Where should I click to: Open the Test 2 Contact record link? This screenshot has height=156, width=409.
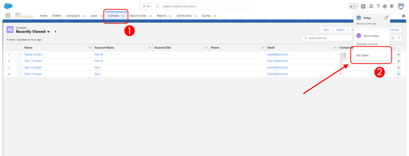coord(33,74)
